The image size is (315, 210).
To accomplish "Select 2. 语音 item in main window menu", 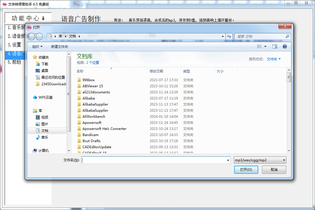I will (16, 36).
